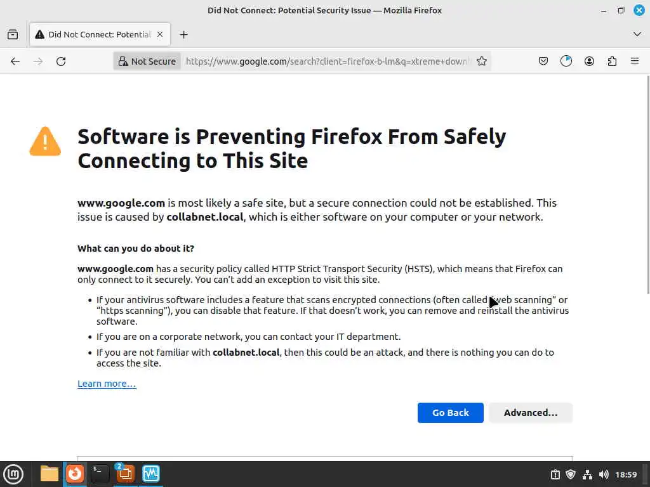Open the clipboard tray icon

click(555, 474)
